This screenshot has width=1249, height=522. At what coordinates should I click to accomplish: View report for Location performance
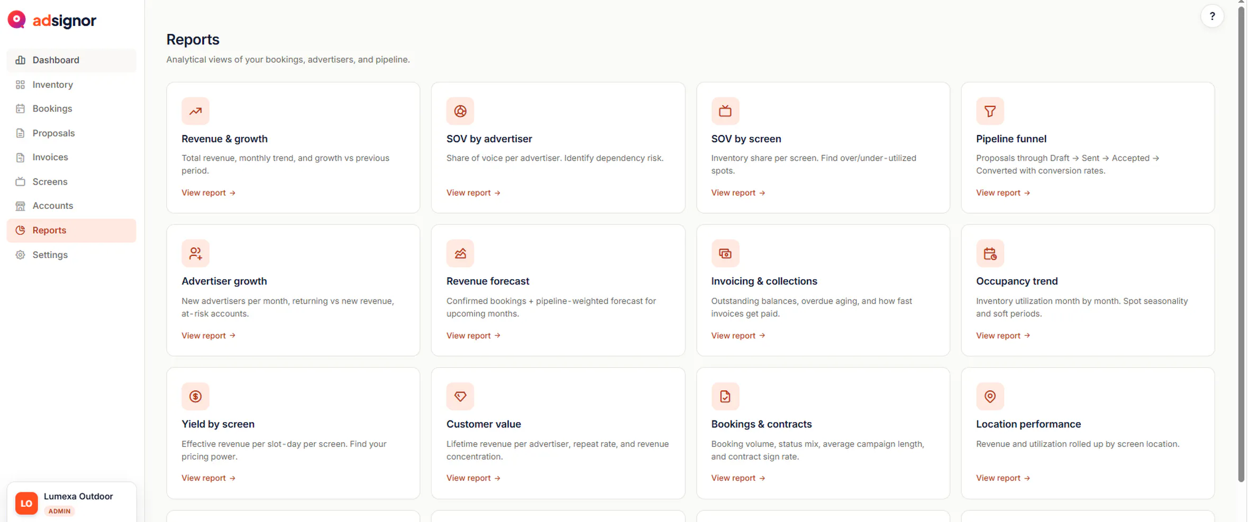point(1003,478)
